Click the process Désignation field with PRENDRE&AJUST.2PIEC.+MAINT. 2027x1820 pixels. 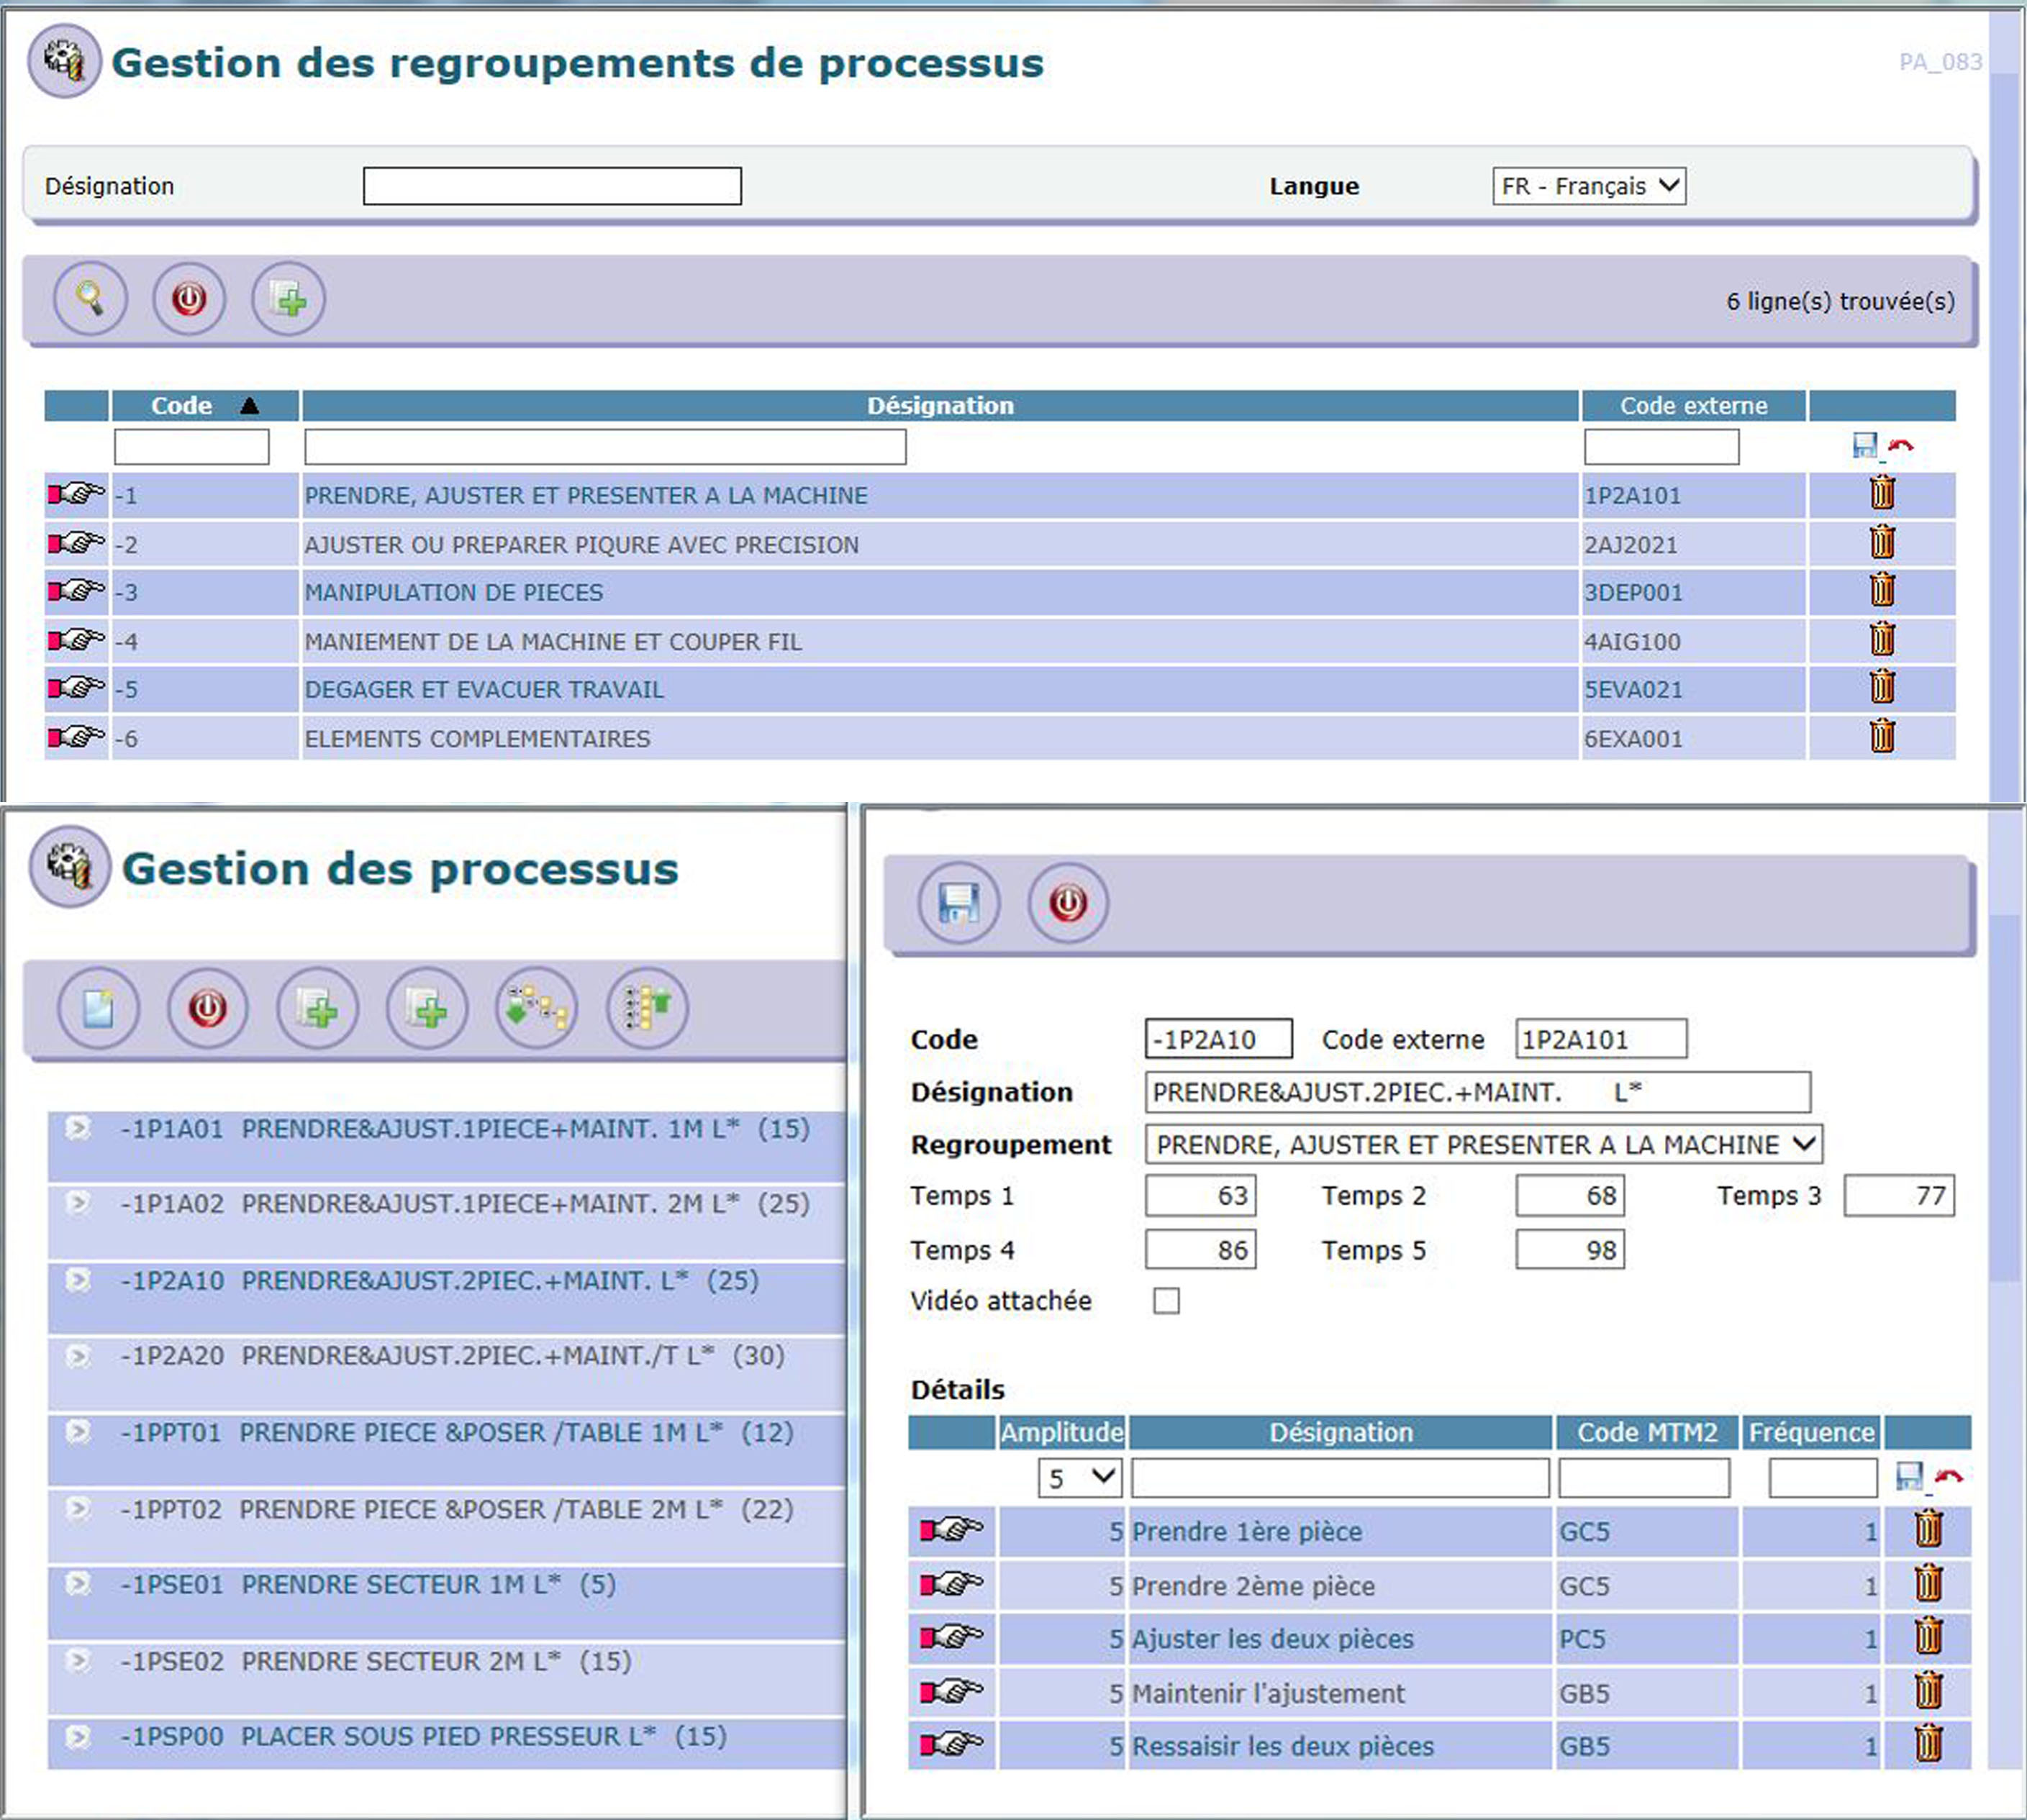click(x=1477, y=1092)
